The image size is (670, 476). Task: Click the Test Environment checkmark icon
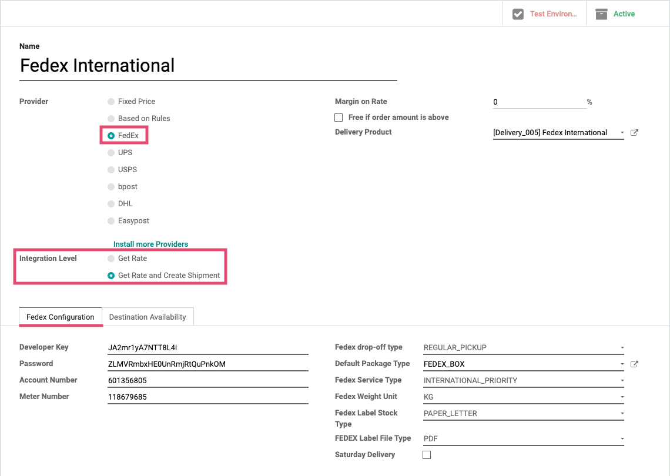tap(518, 14)
